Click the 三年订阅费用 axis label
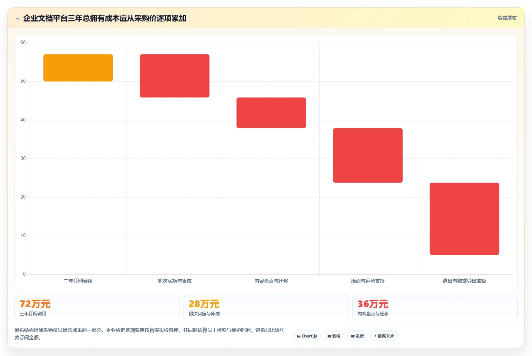 (78, 281)
